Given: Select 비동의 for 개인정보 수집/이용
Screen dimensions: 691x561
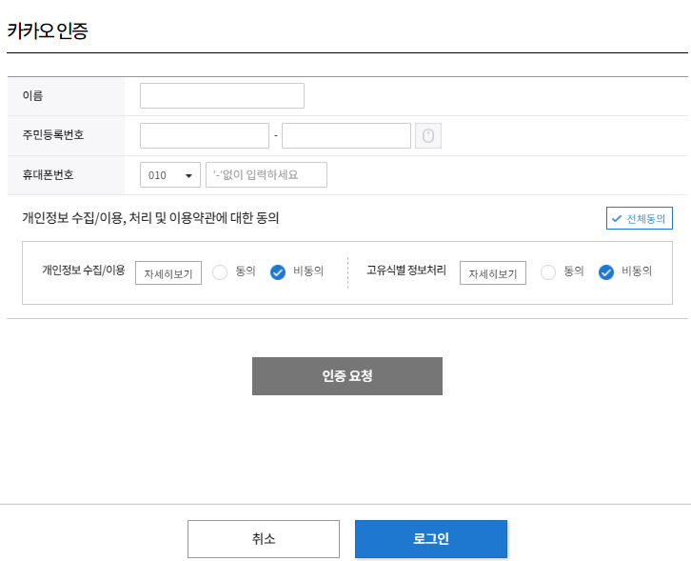Looking at the screenshot, I should [278, 272].
